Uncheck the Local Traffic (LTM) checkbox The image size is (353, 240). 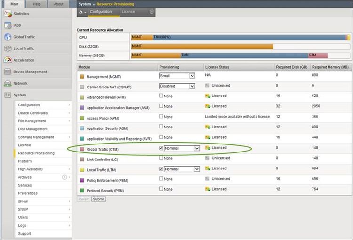161,168
